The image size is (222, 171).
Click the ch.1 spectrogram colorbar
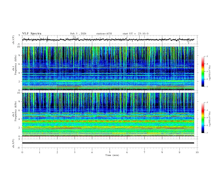point(203,71)
